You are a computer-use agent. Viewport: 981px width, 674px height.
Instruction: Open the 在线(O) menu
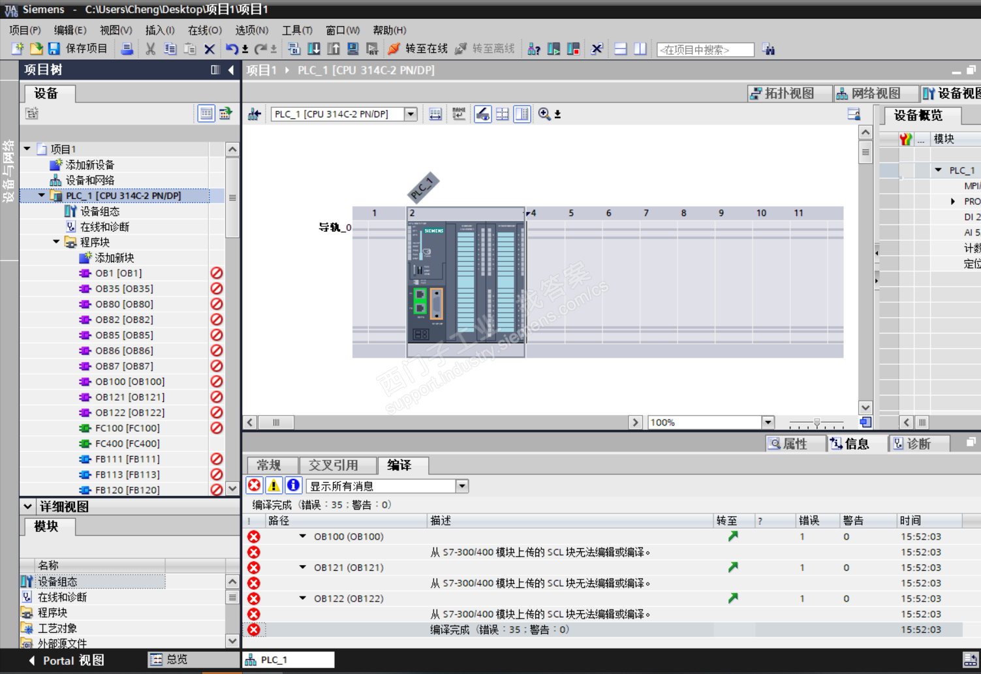coord(204,30)
